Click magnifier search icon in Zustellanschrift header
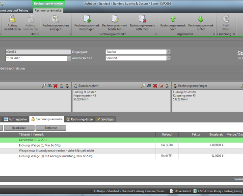The image size is (243, 196). [x=143, y=86]
